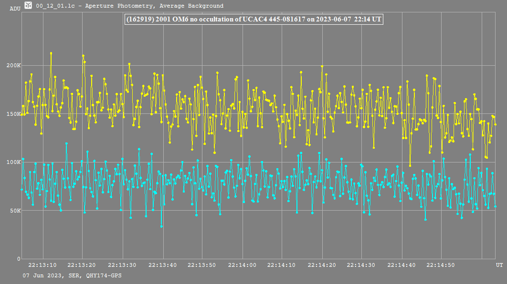Image resolution: width=507 pixels, height=284 pixels.
Task: Click the 150K y-axis label
Action: pos(13,114)
